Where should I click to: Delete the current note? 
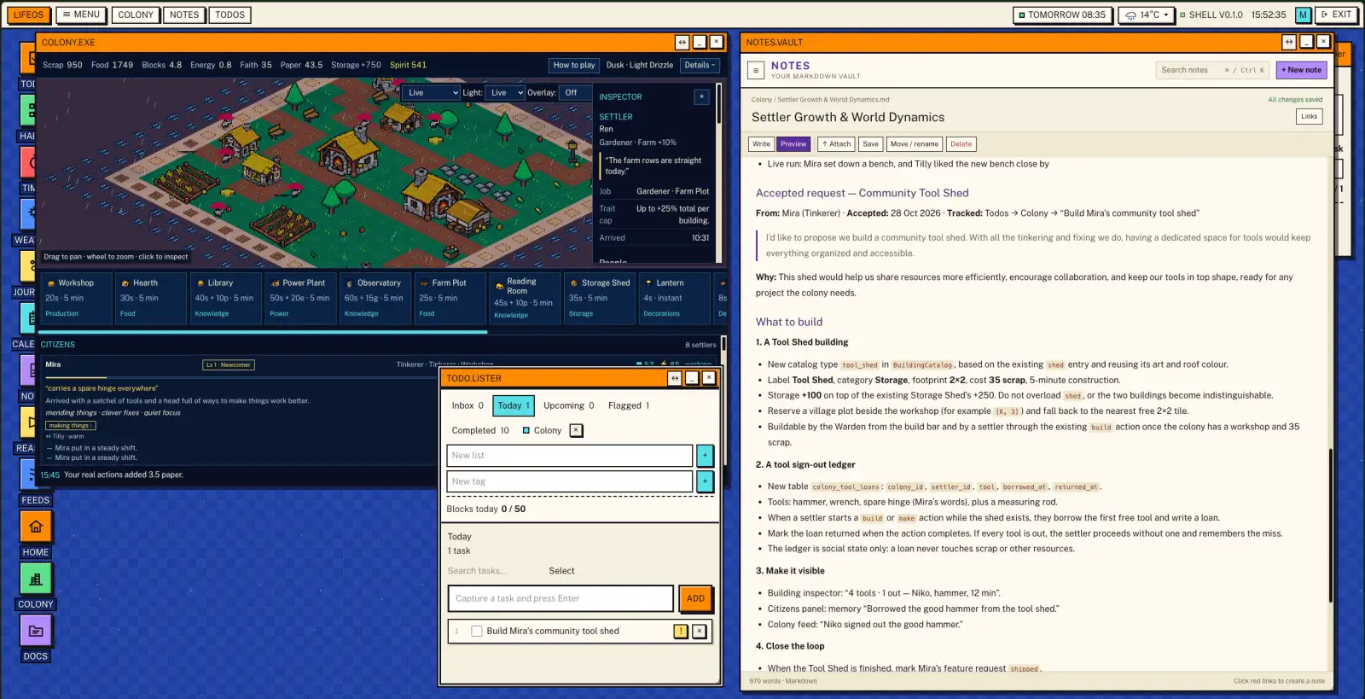[961, 144]
